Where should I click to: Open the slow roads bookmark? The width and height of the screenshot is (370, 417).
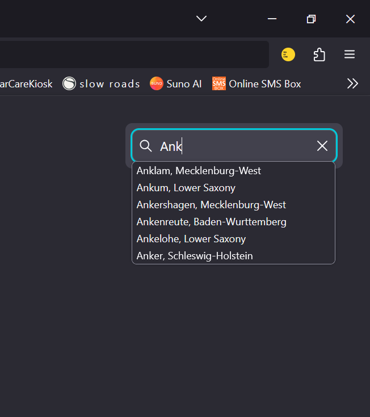(x=102, y=84)
